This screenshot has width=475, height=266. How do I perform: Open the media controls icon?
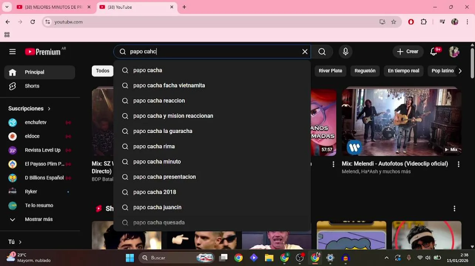coord(442,22)
